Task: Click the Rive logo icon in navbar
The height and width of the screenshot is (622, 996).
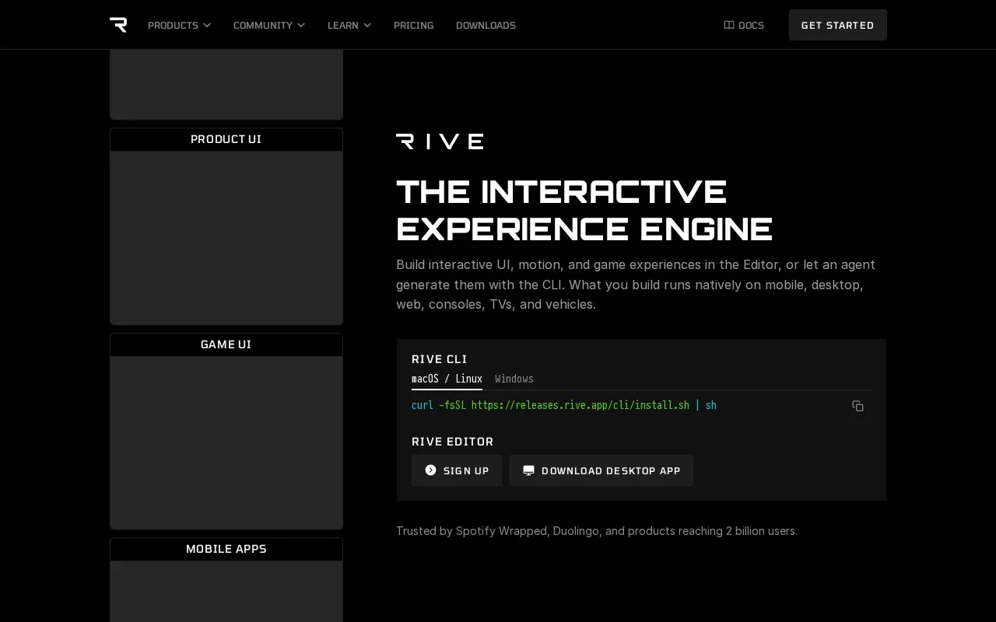Action: click(x=118, y=25)
